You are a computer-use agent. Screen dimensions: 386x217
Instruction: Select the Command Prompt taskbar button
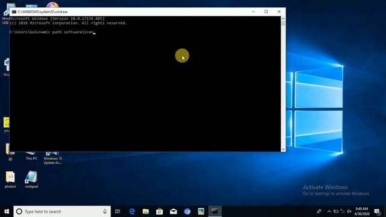coord(215,212)
